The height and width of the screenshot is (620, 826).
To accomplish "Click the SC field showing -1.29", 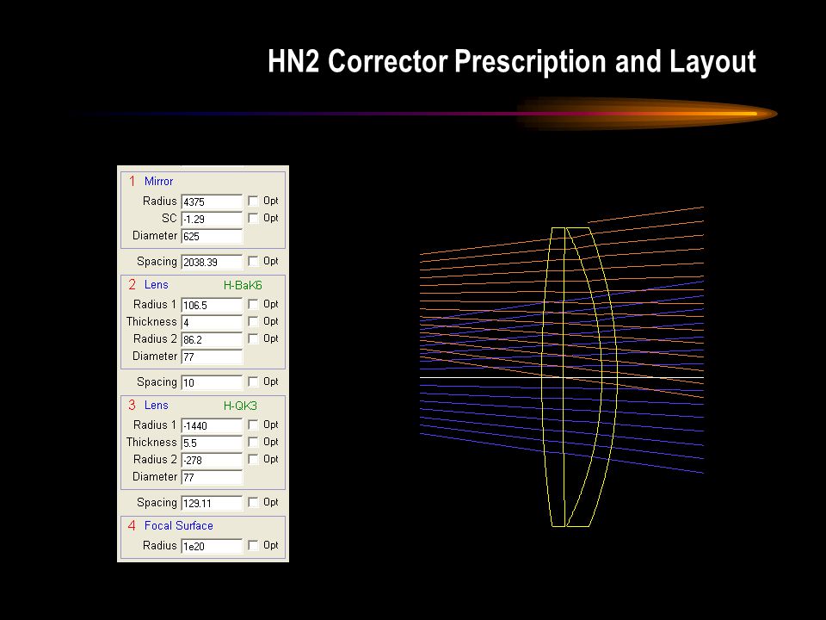I will (212, 219).
